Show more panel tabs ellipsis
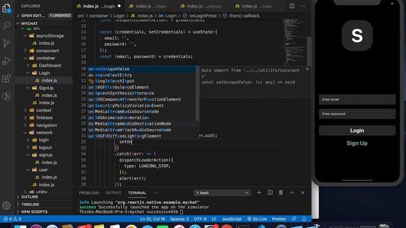 pos(156,193)
